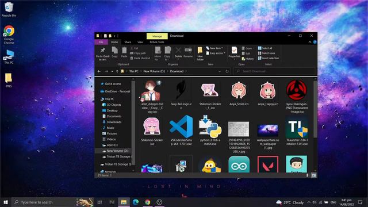Go up one folder level
Viewport: 368px width, 207px height.
pos(117,71)
